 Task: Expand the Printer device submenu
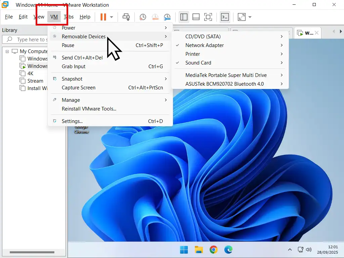[230, 54]
